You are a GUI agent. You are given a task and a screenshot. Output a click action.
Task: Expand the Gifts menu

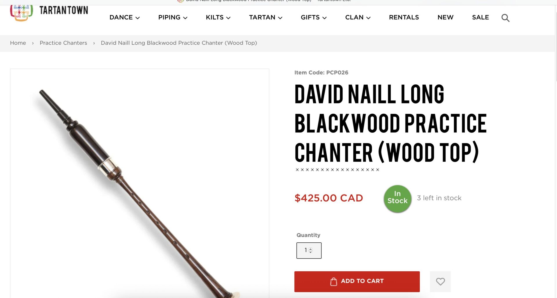coord(314,17)
